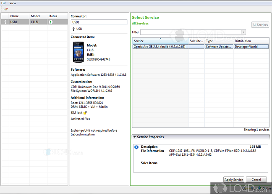Click the Apply Service button
The height and width of the screenshot is (194, 272).
coord(233,180)
